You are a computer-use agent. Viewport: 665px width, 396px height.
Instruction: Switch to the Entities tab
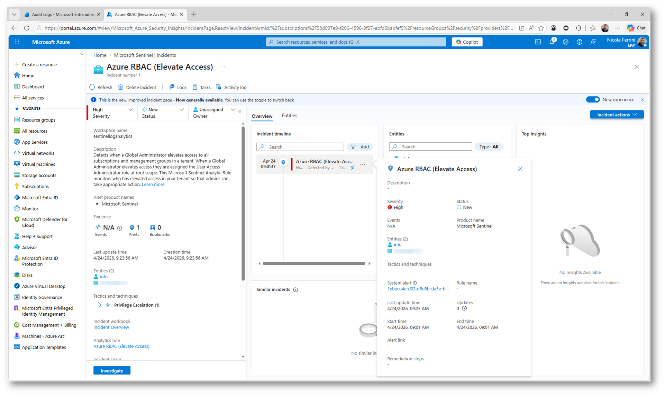(x=289, y=116)
